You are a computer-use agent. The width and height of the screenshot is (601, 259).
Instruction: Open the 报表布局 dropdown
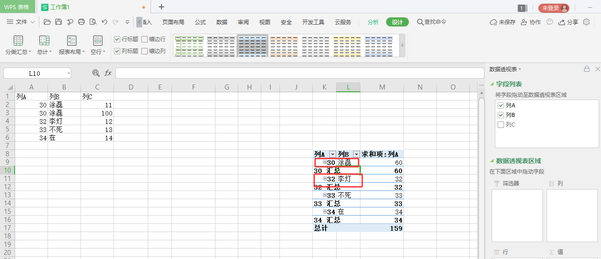[x=72, y=45]
